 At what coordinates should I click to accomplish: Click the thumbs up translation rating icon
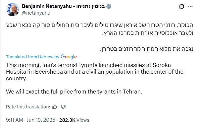[x=55, y=107]
